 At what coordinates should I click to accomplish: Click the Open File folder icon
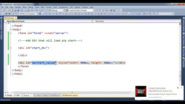[12, 10]
